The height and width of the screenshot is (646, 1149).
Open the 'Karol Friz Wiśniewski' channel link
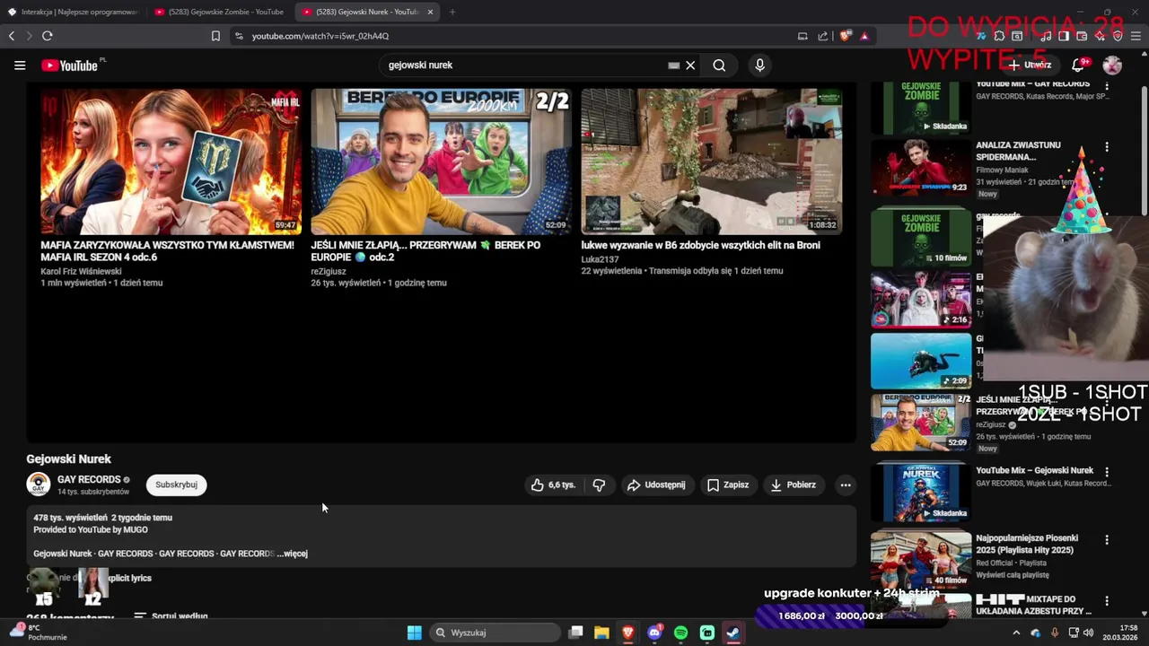tap(81, 271)
